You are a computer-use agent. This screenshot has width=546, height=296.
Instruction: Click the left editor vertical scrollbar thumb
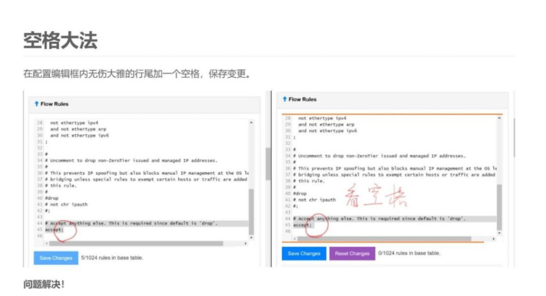click(251, 212)
